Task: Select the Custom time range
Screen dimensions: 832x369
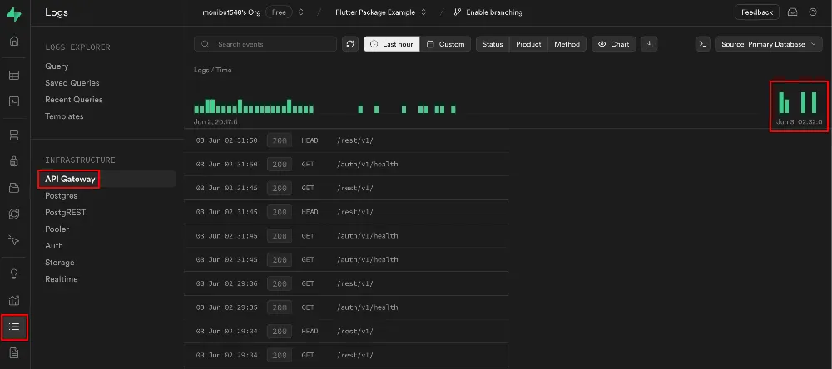Action: (446, 44)
